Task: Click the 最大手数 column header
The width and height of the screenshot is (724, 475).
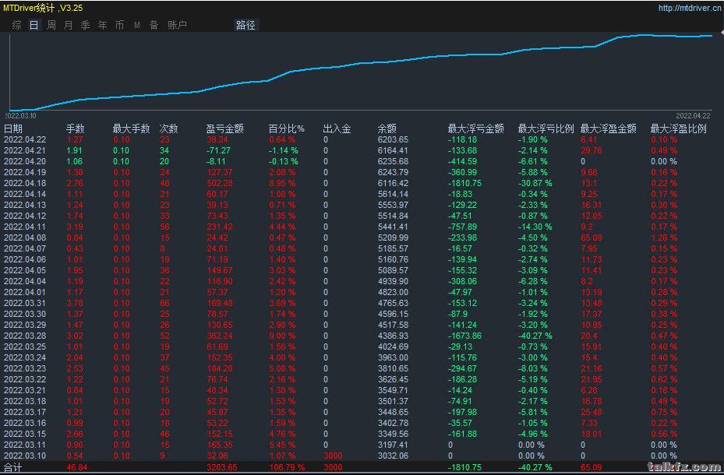Action: [x=132, y=128]
